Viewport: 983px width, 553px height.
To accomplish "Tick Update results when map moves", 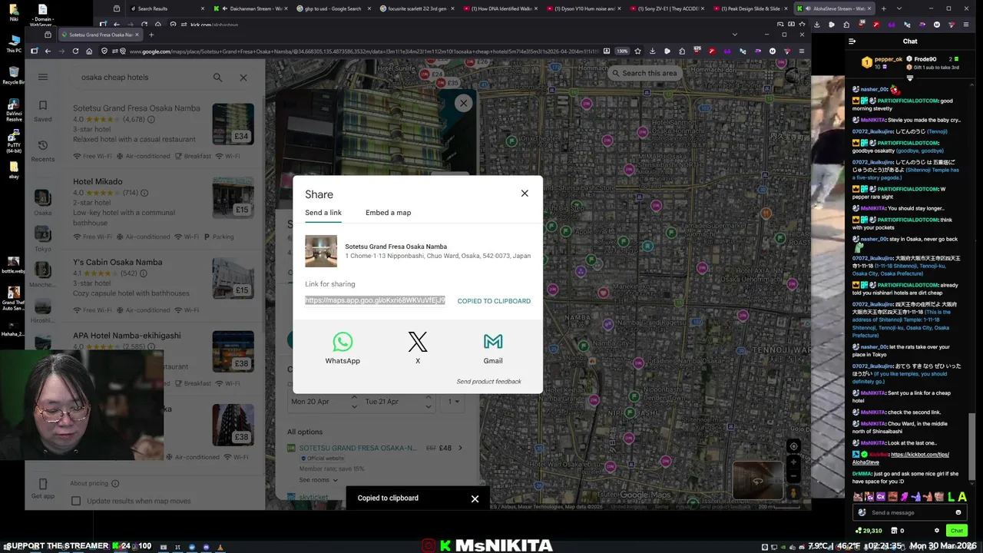I will click(x=76, y=501).
